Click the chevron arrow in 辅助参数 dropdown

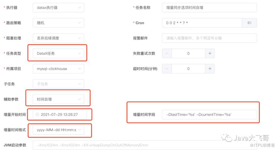pyautogui.click(x=80, y=99)
